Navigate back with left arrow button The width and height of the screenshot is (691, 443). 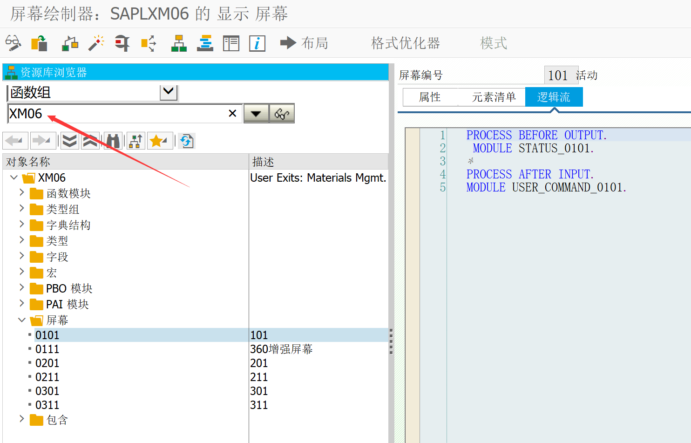coord(15,141)
